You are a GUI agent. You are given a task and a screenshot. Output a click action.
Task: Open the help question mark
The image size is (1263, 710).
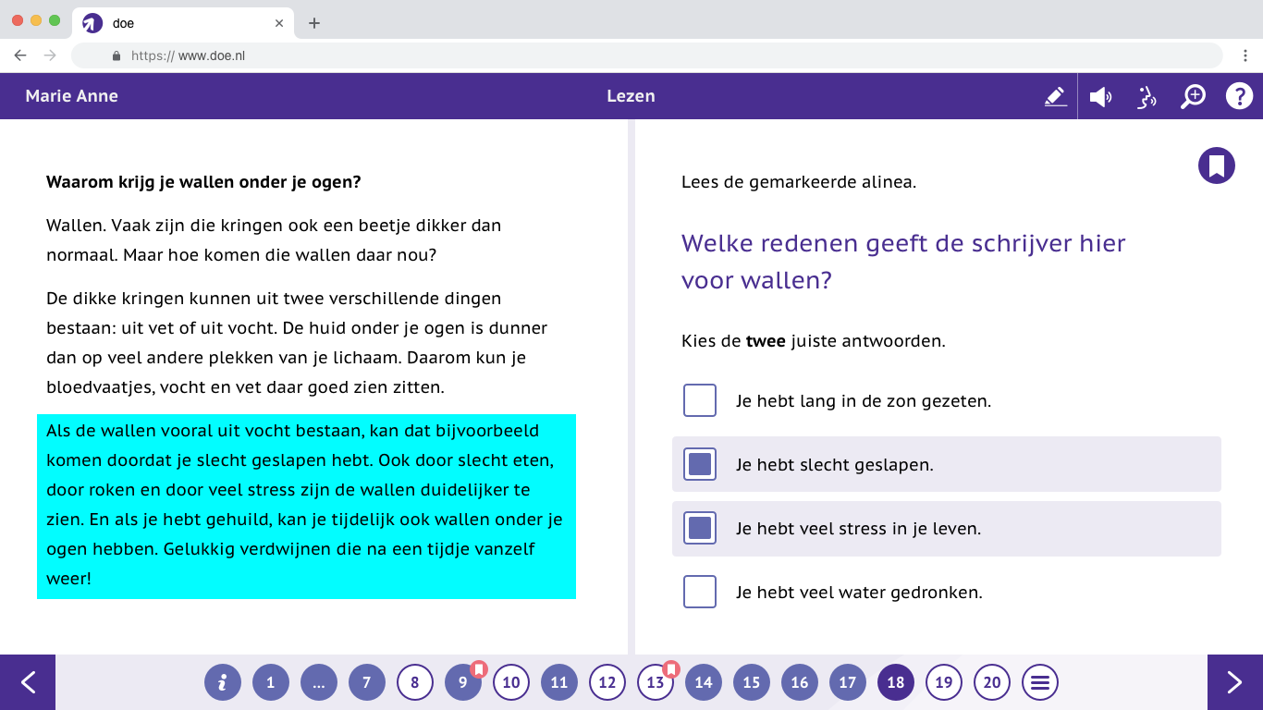point(1240,95)
